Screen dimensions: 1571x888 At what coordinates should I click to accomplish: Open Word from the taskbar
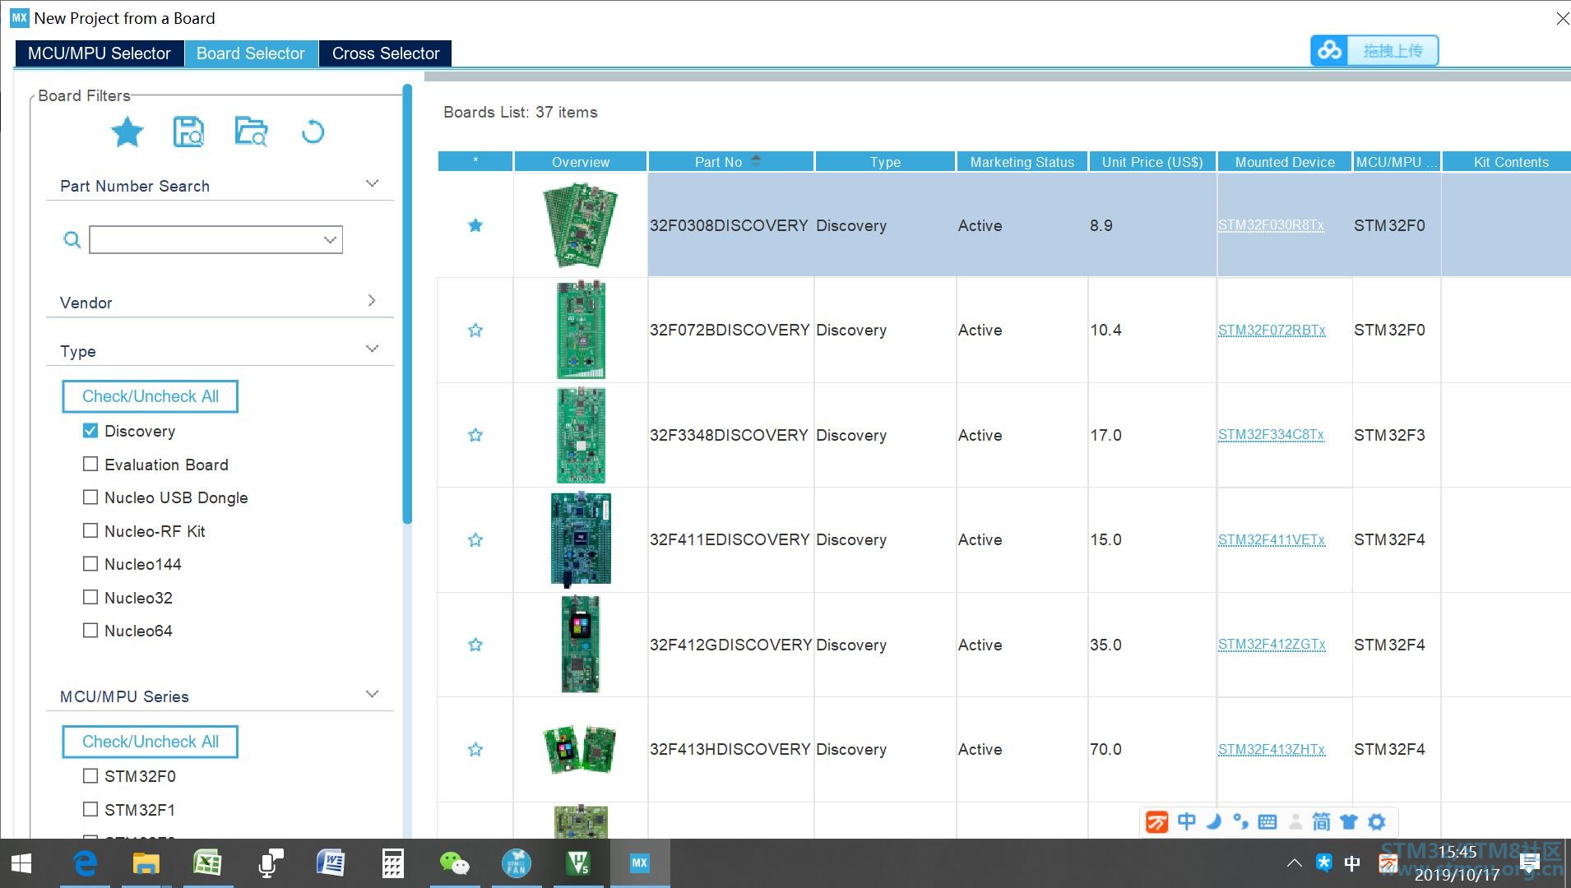331,863
